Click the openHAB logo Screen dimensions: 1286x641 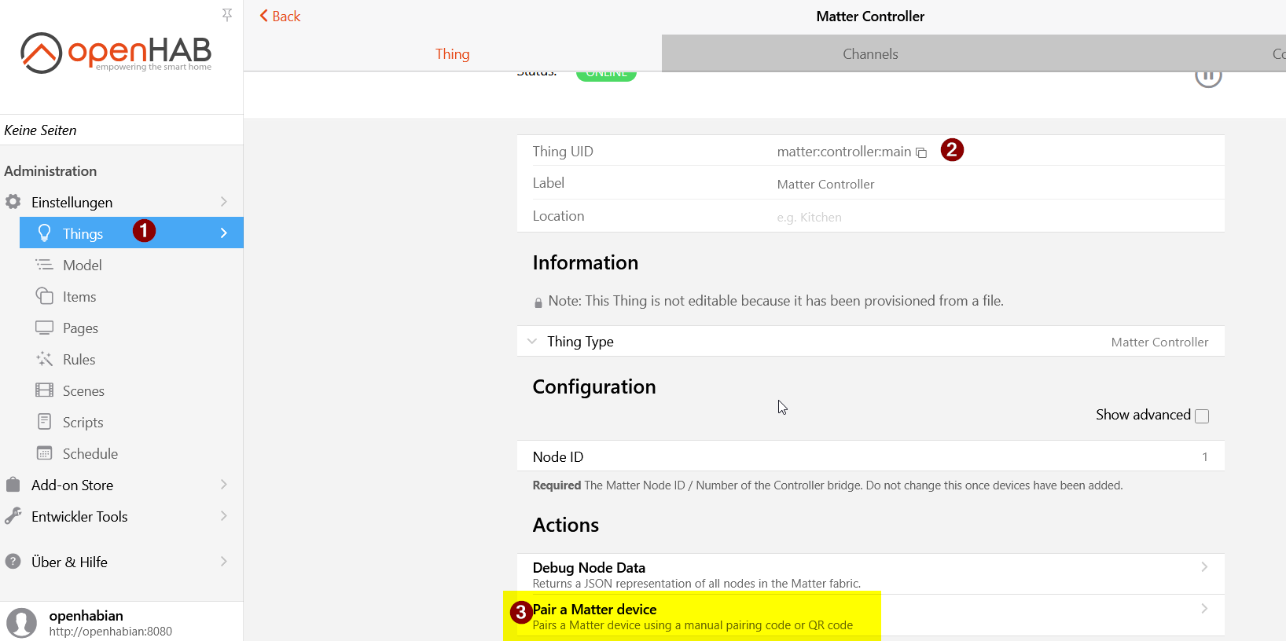click(x=116, y=53)
